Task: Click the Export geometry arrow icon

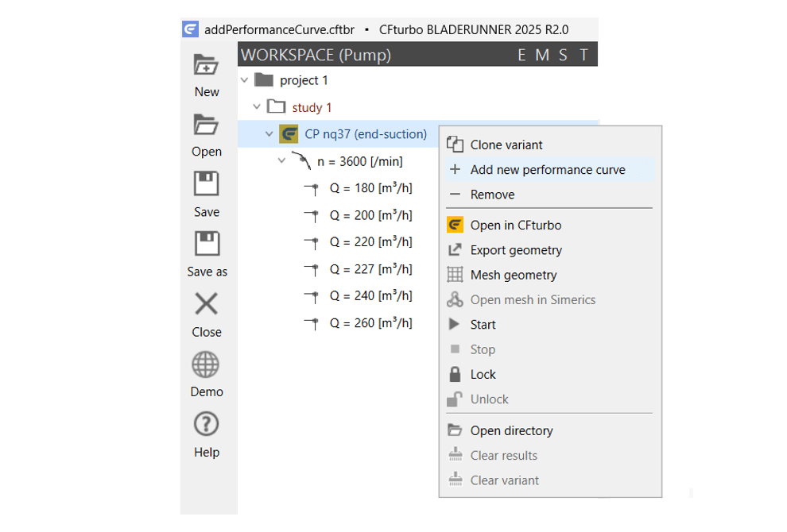Action: tap(455, 249)
